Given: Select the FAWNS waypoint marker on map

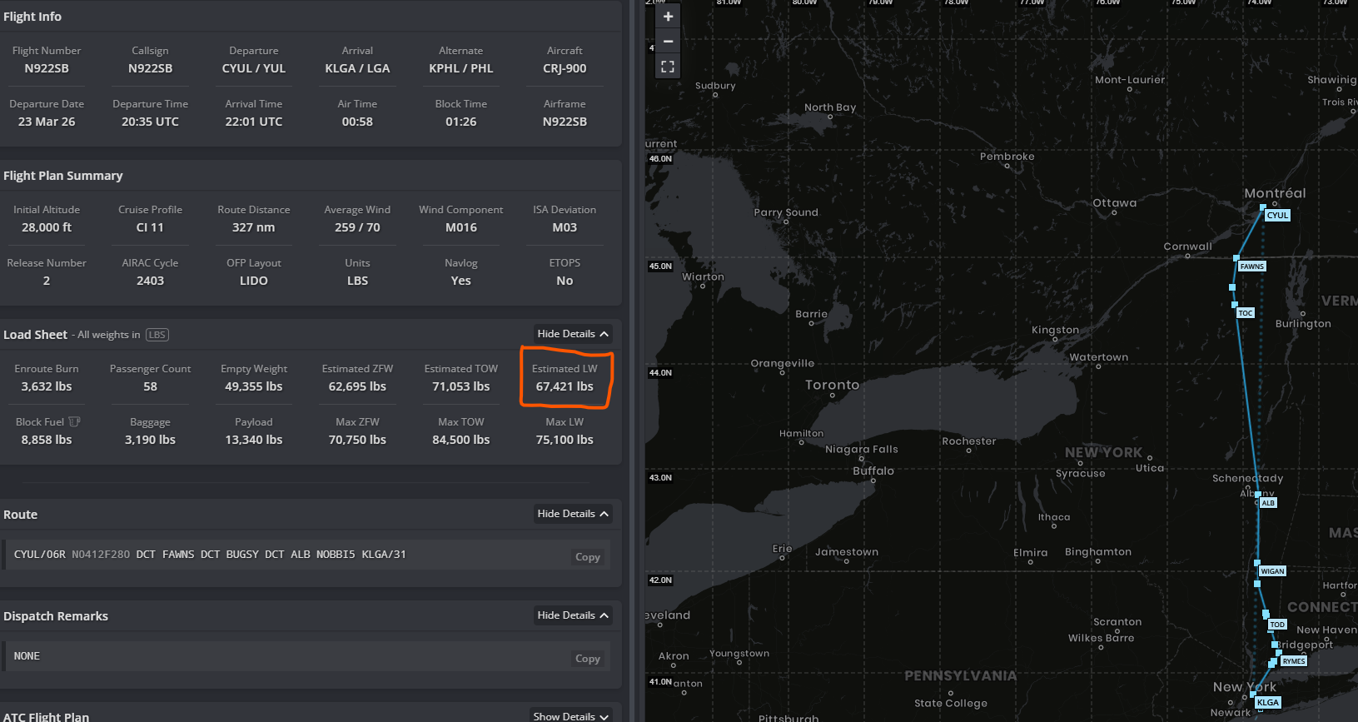Looking at the screenshot, I should tap(1251, 266).
